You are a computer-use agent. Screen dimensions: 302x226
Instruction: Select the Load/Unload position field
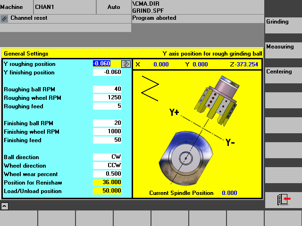click(107, 191)
